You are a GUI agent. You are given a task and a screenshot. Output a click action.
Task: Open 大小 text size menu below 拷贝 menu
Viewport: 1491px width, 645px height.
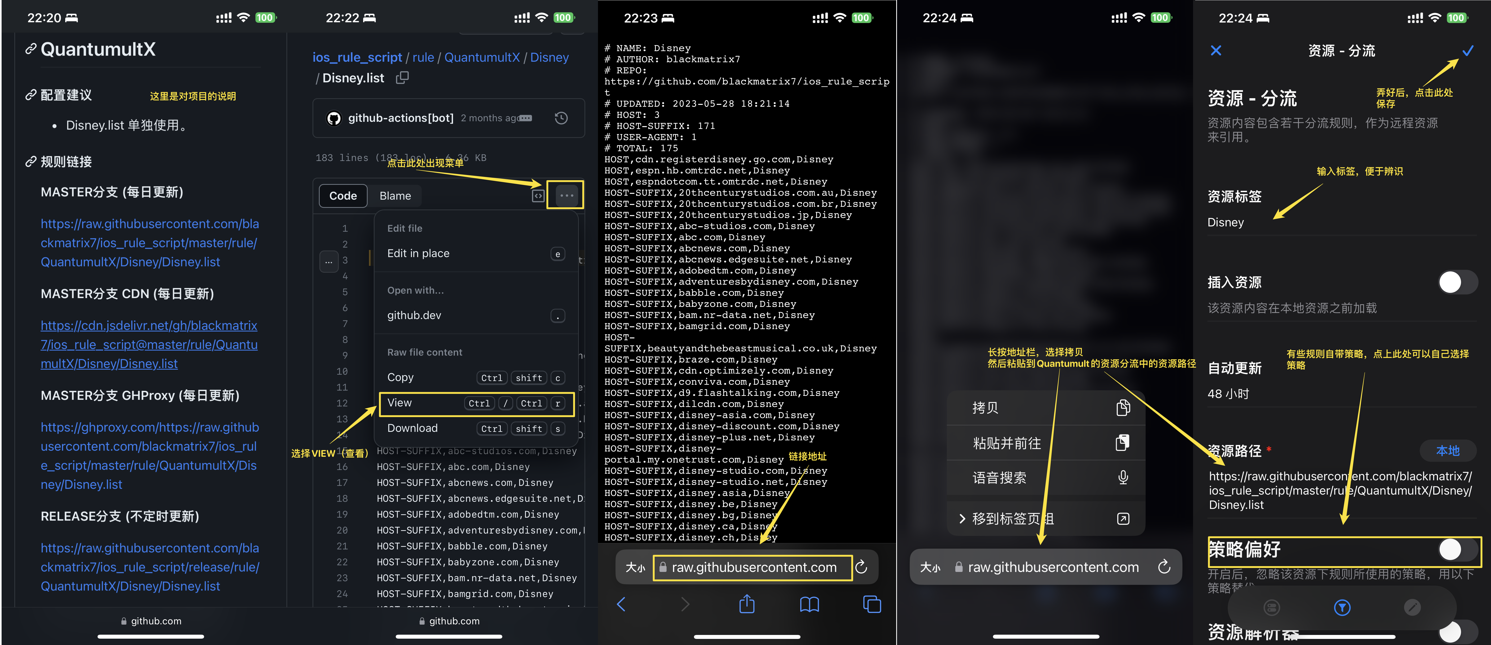pos(930,568)
